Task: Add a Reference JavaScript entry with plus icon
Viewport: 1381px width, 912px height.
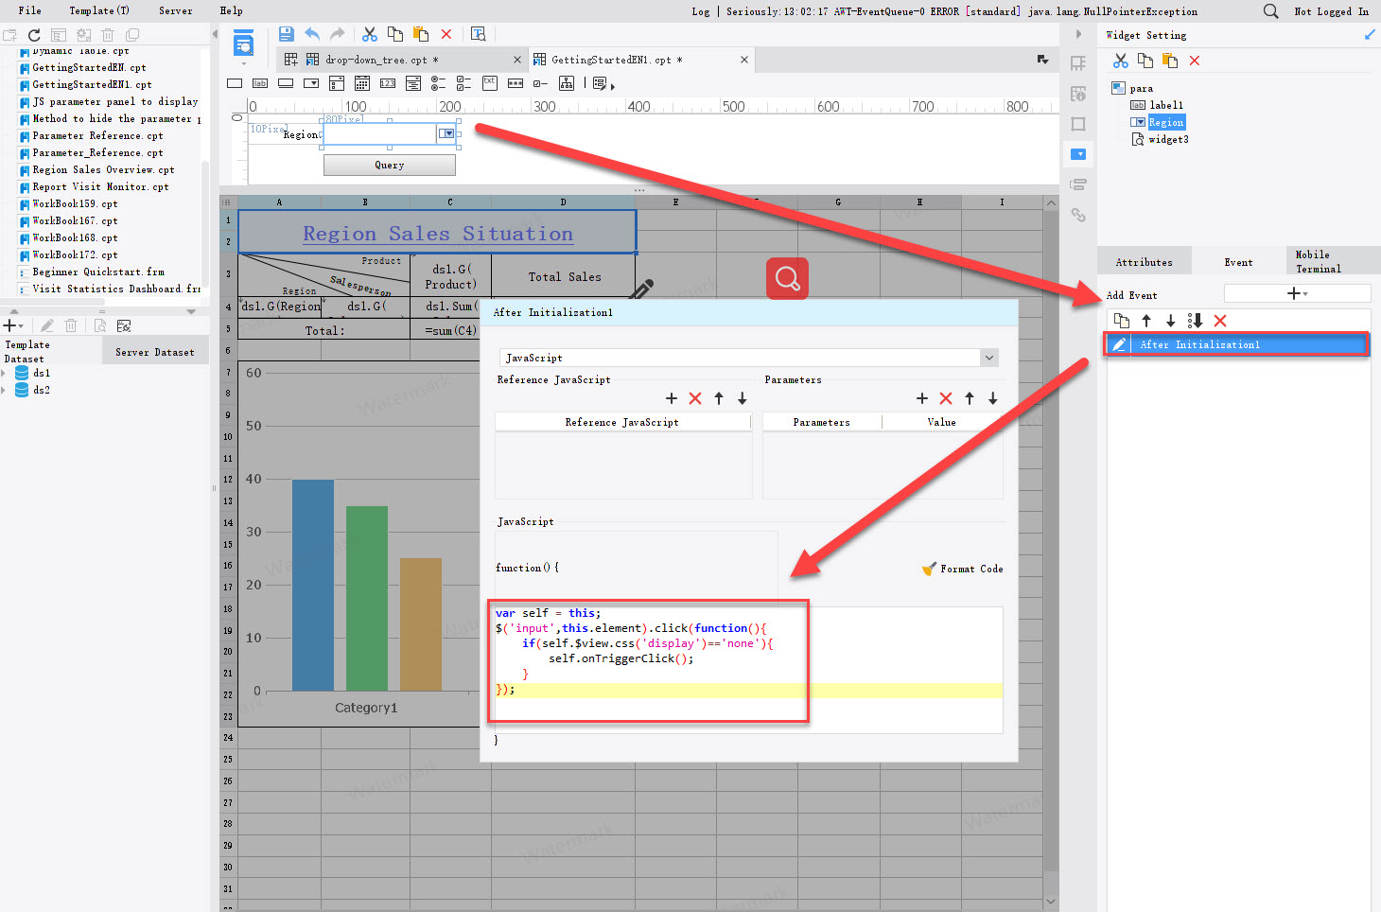Action: (672, 398)
